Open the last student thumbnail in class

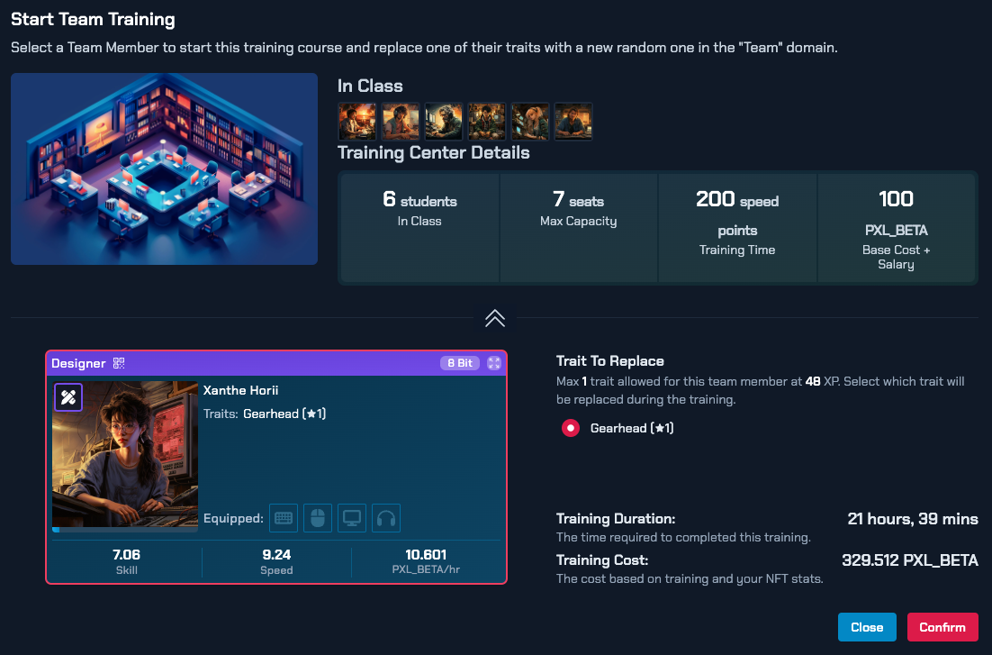coord(573,121)
